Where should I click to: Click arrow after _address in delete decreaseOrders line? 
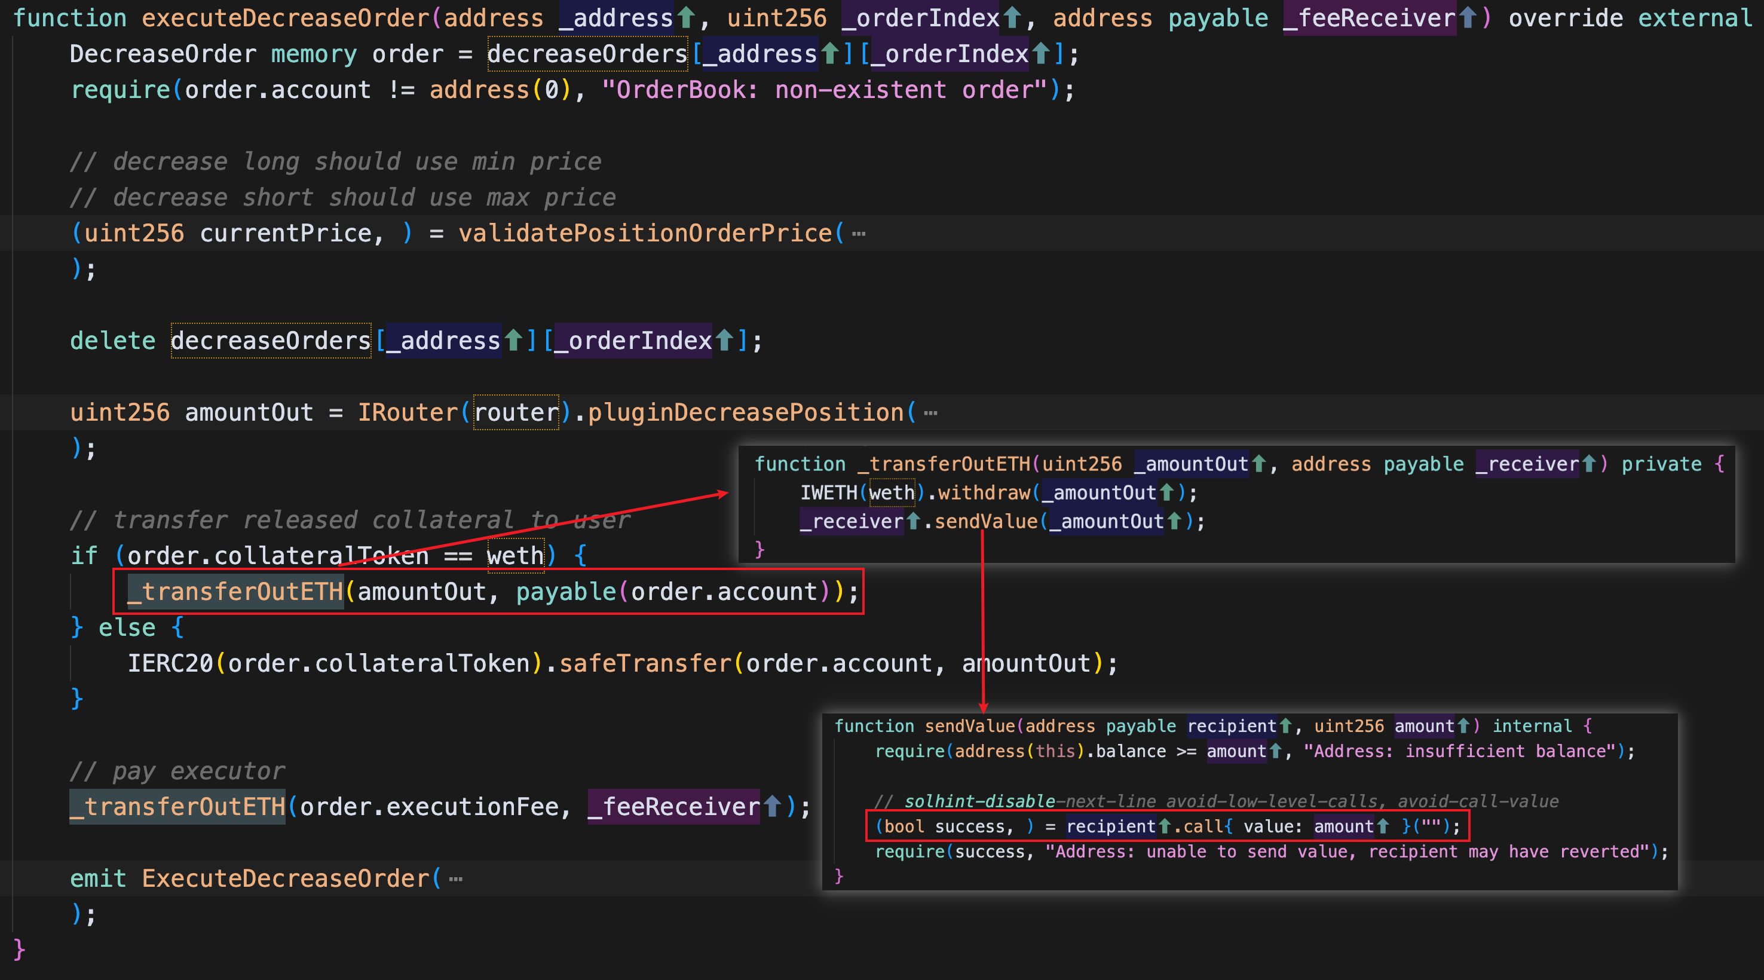(x=512, y=341)
